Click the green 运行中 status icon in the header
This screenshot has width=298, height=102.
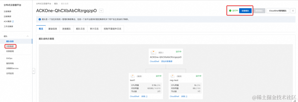(x=230, y=11)
